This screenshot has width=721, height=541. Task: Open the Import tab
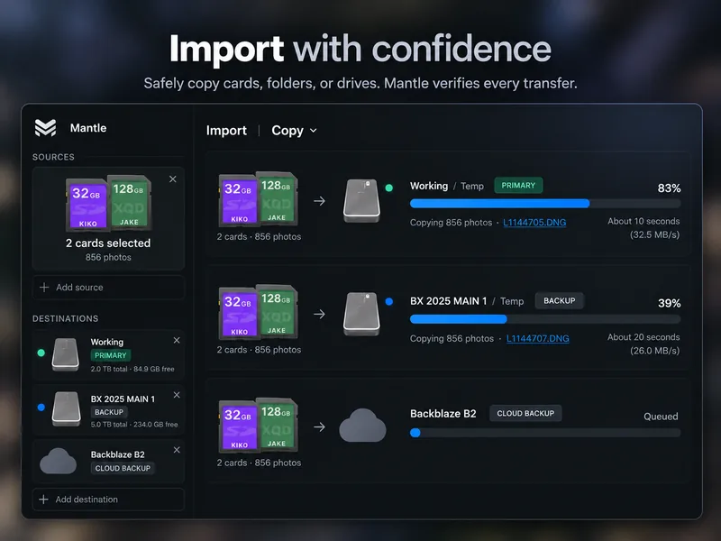coord(226,131)
